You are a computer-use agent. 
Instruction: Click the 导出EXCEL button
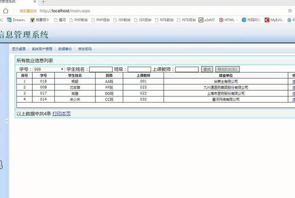click(x=227, y=69)
